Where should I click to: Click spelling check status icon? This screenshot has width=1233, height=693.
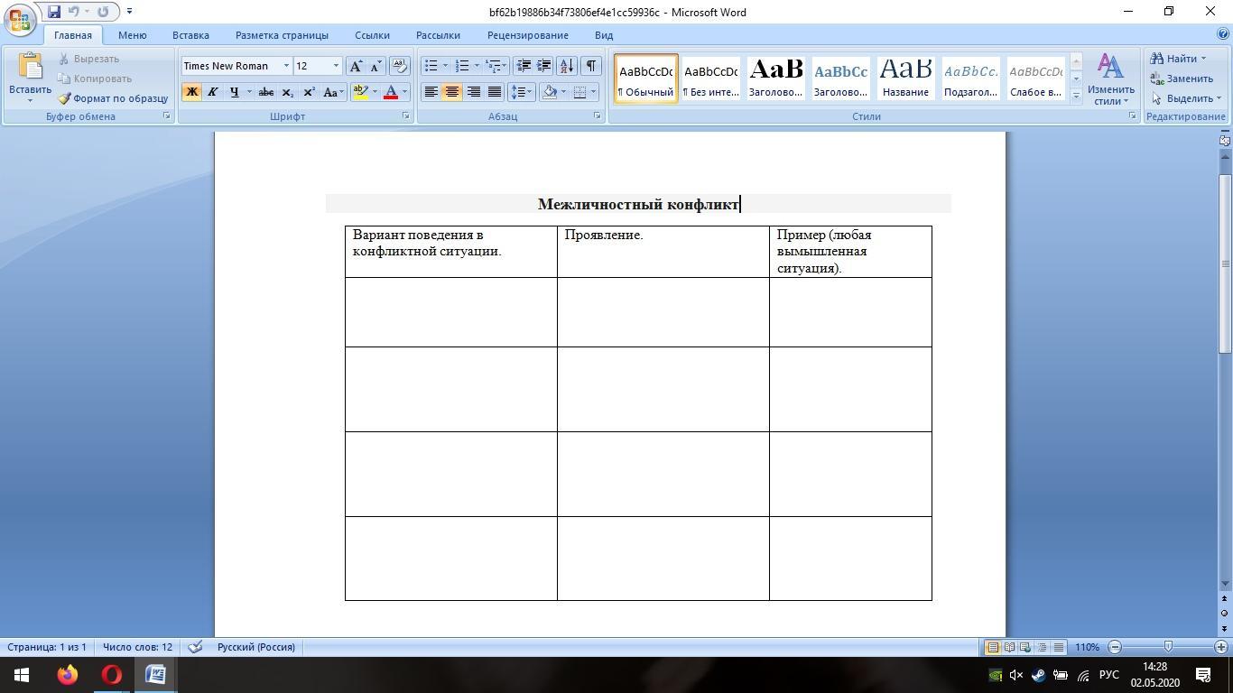point(195,647)
